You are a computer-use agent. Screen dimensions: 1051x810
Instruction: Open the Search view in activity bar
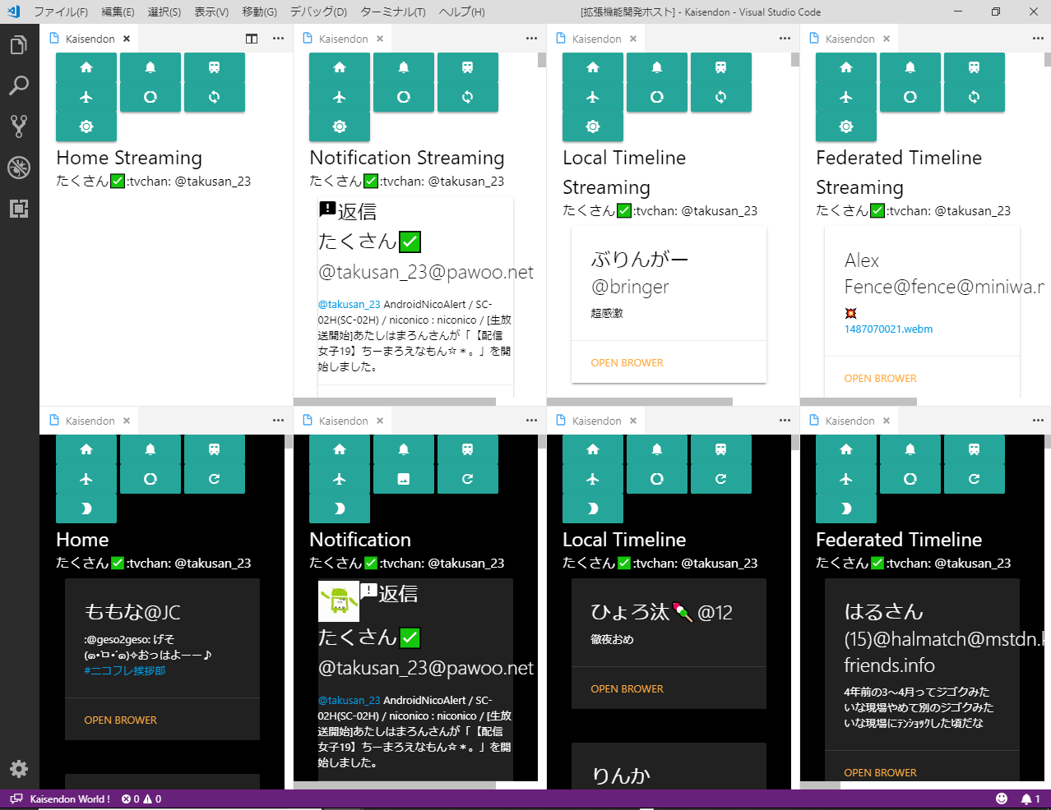pos(19,85)
